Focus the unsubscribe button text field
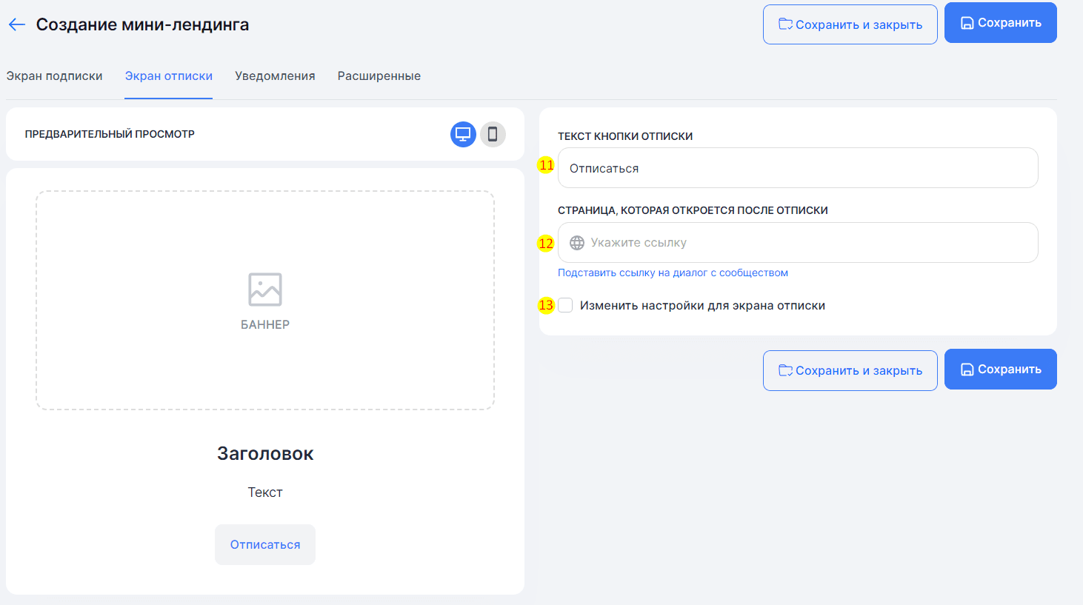This screenshot has width=1083, height=605. pyautogui.click(x=797, y=168)
